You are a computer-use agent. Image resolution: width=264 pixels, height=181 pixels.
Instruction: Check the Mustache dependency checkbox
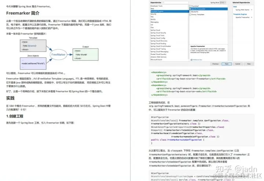(190, 12)
